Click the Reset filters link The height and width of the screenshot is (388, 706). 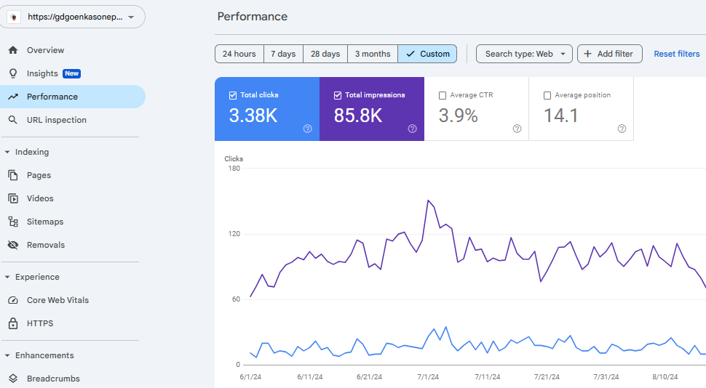tap(676, 54)
